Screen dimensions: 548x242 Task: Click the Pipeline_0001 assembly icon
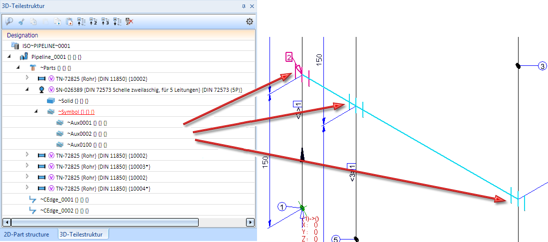click(24, 56)
